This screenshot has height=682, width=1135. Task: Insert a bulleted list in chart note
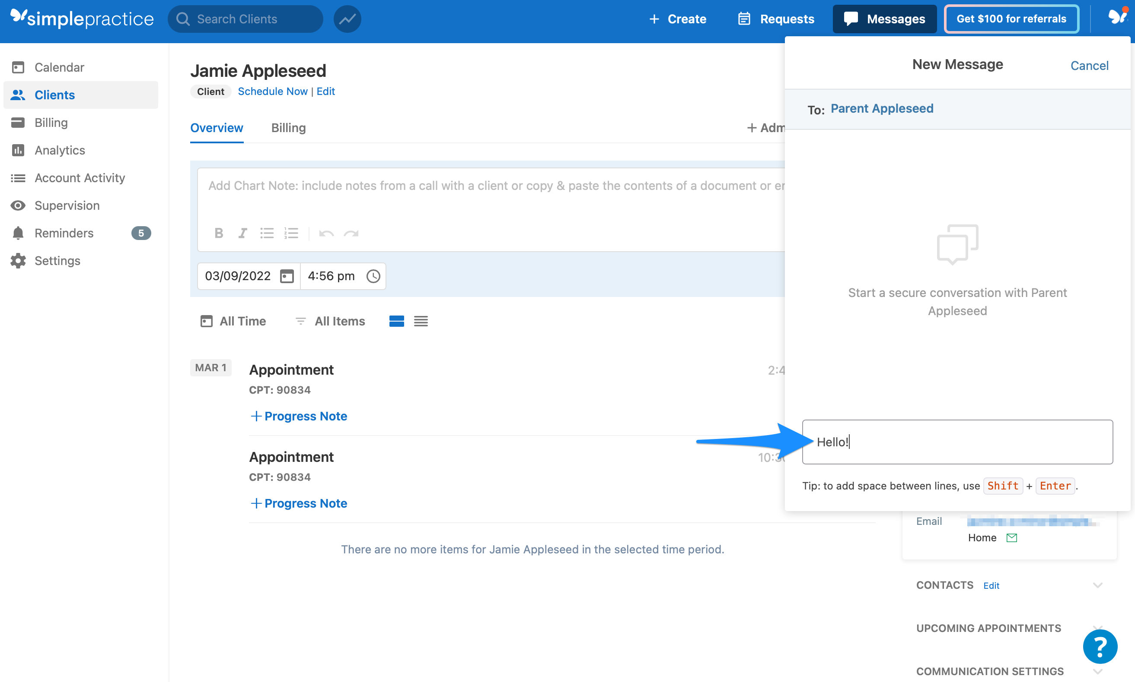tap(267, 234)
